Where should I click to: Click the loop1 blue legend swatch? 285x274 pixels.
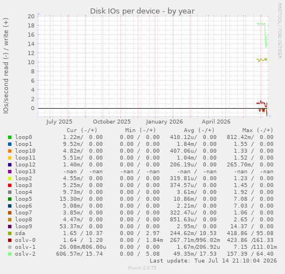(10, 144)
